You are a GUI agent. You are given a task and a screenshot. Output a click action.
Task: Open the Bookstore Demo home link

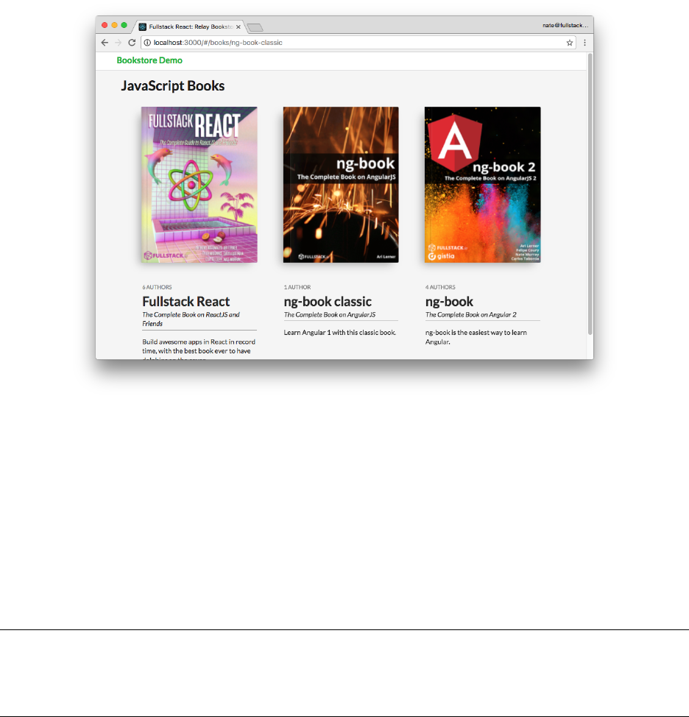coord(149,60)
